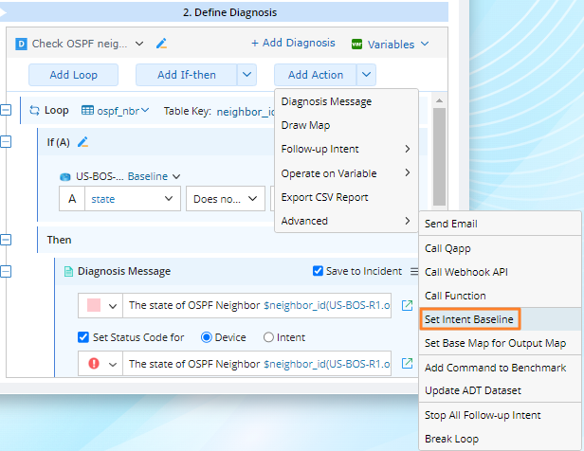Click the blue D diagnosis icon

21,45
